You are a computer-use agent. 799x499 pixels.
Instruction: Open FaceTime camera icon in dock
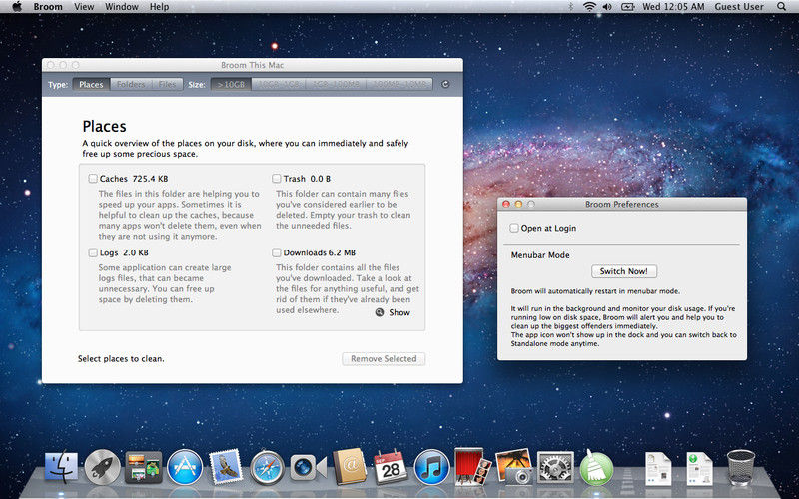point(309,467)
